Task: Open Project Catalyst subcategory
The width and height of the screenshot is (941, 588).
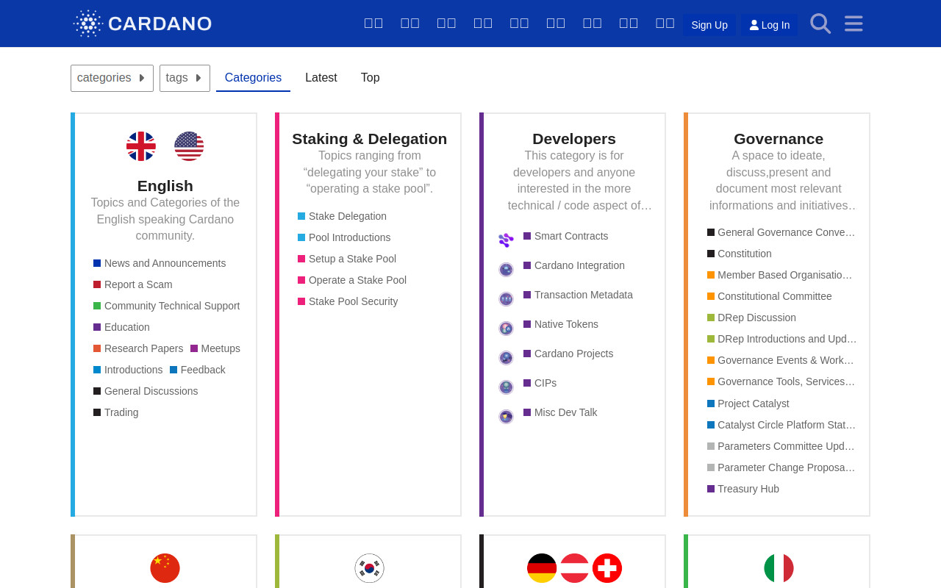Action: [x=748, y=404]
